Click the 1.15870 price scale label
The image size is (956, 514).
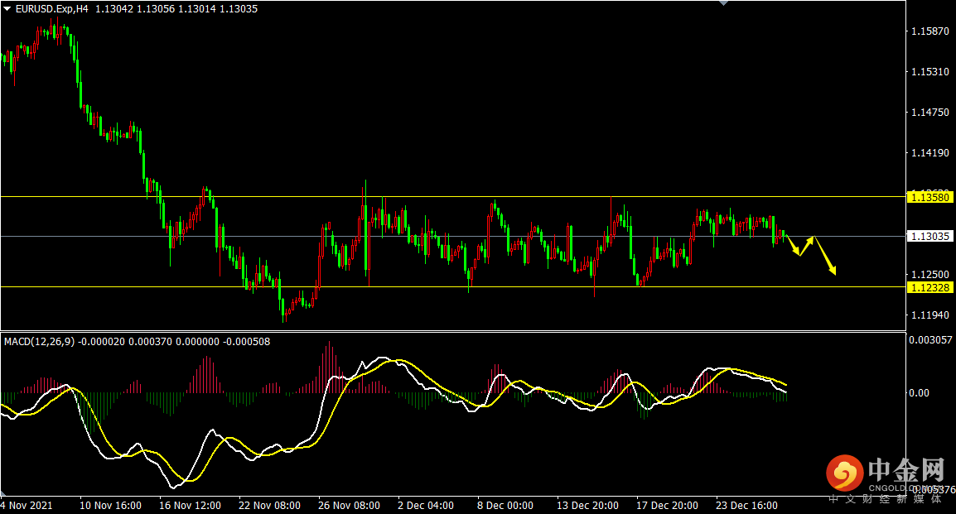pyautogui.click(x=929, y=31)
